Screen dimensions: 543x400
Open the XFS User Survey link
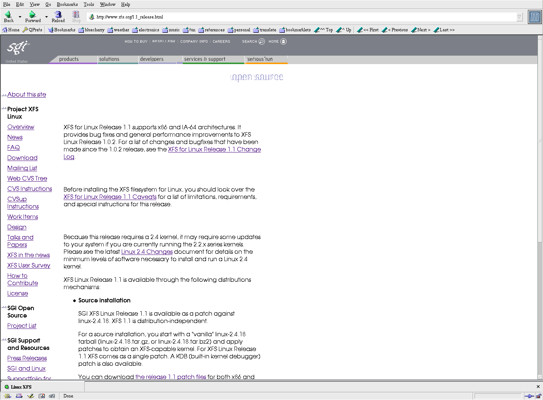coord(29,265)
